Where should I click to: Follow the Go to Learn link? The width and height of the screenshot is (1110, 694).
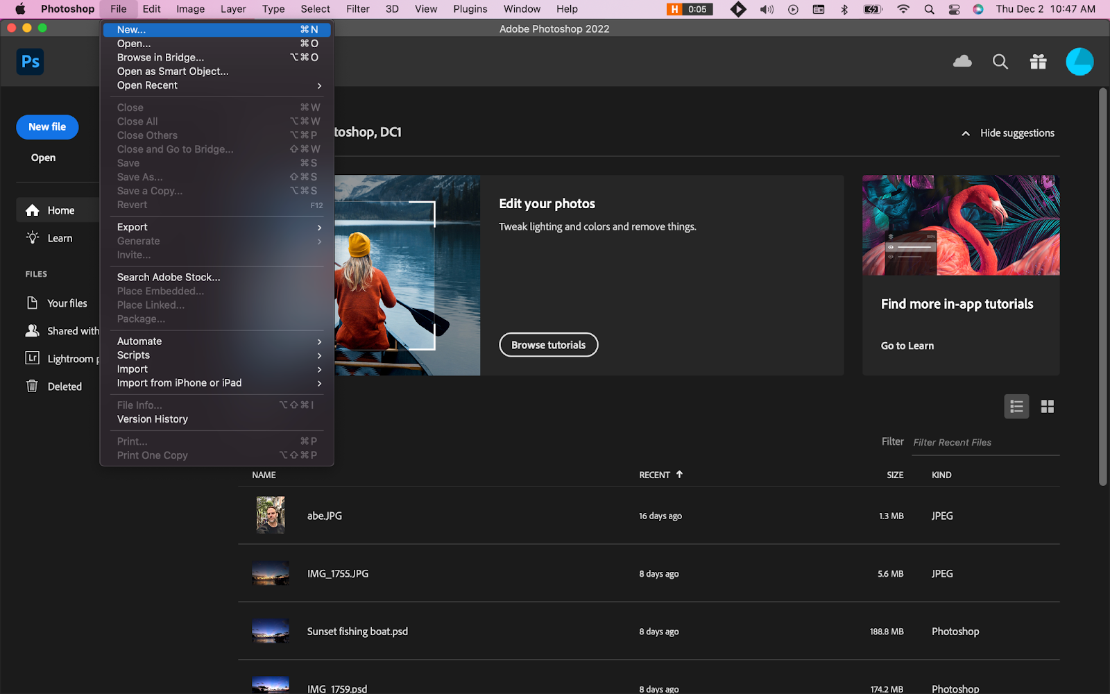pyautogui.click(x=907, y=346)
